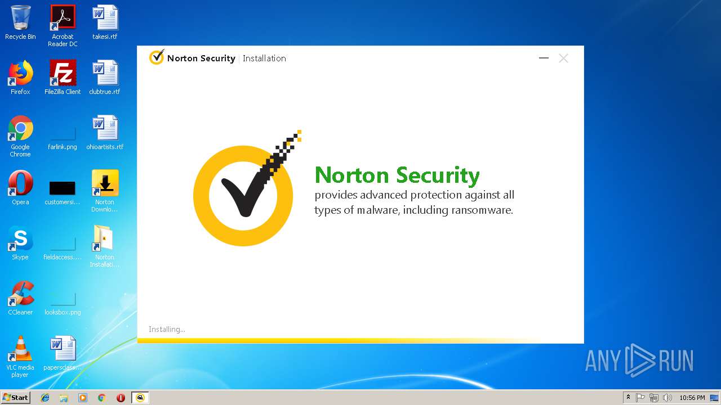
Task: Minimize the Norton Security installer window
Action: coord(544,58)
